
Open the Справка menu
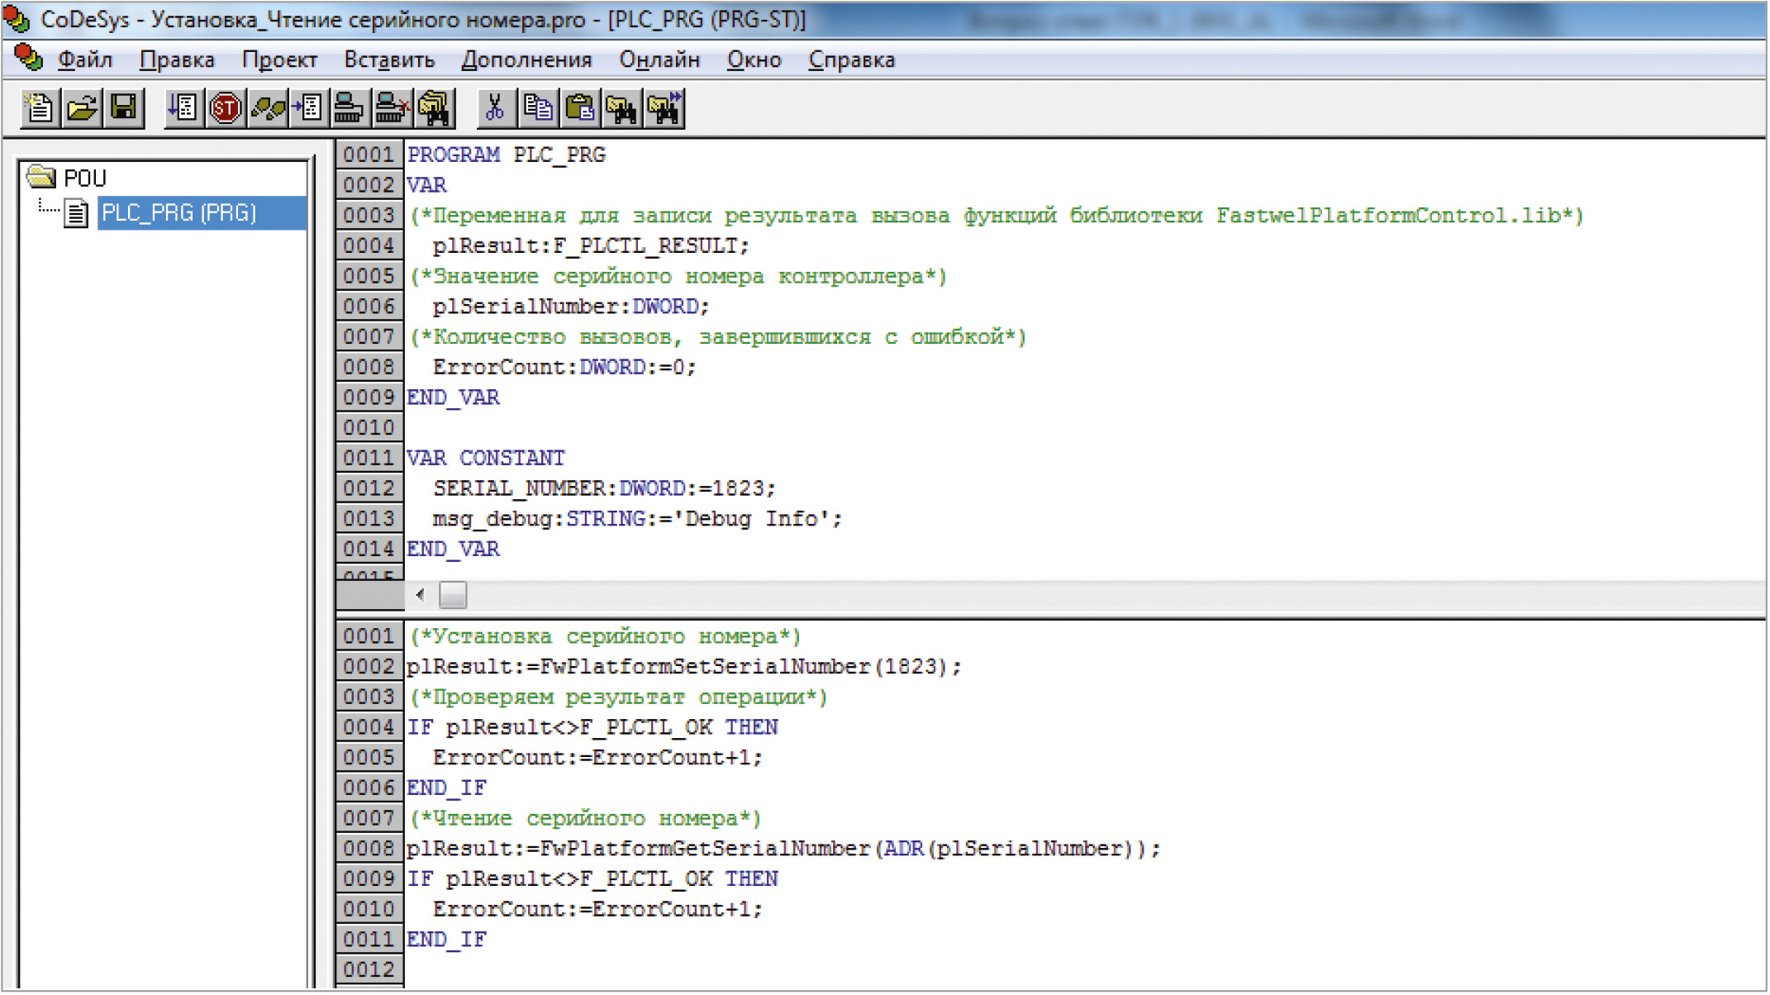(x=851, y=60)
